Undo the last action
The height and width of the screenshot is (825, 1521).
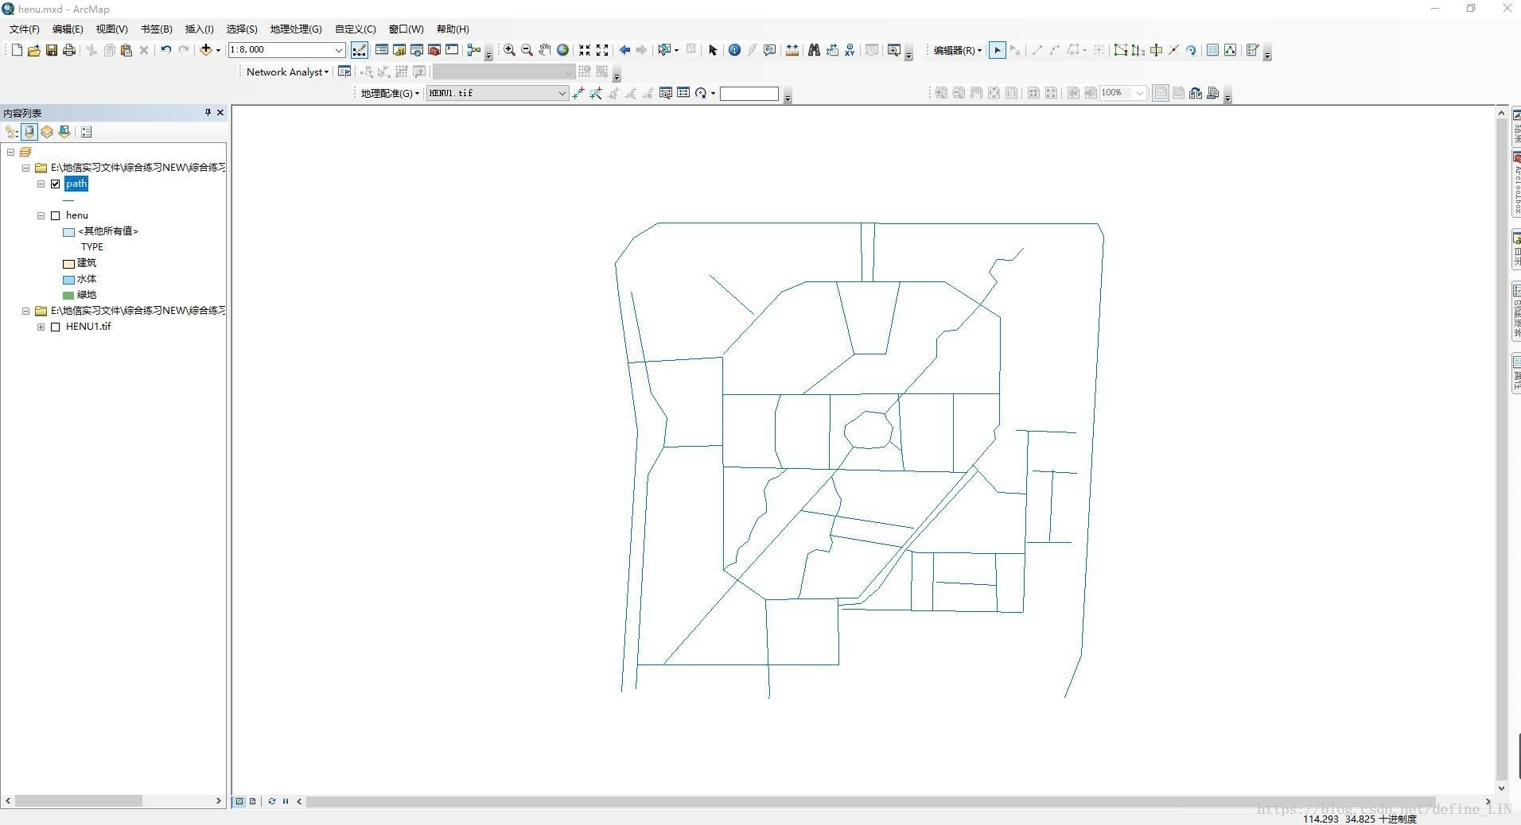coord(165,50)
